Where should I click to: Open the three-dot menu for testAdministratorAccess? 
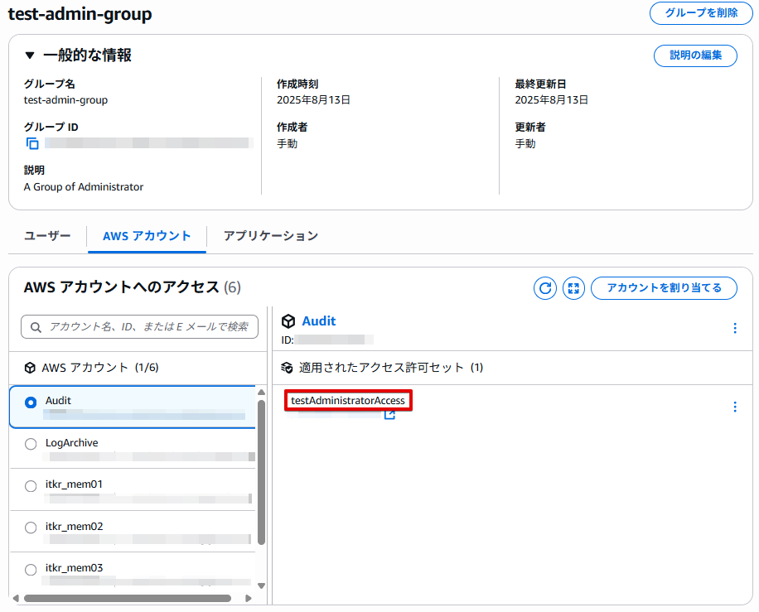click(x=735, y=407)
